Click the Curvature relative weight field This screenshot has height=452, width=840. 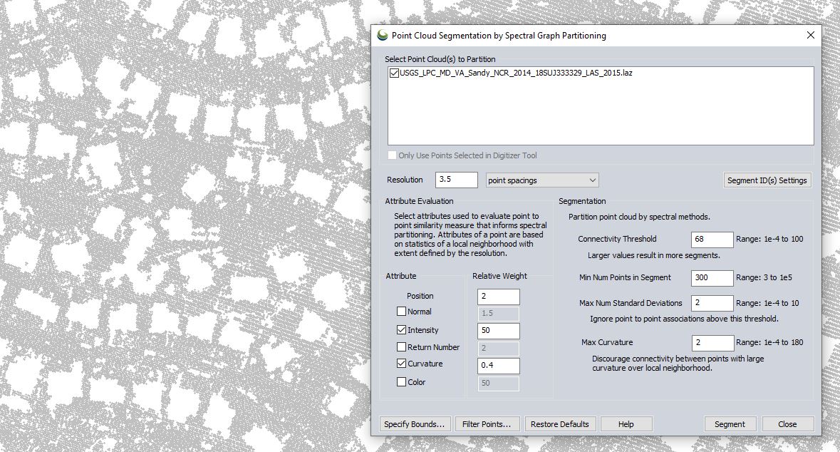(x=498, y=365)
